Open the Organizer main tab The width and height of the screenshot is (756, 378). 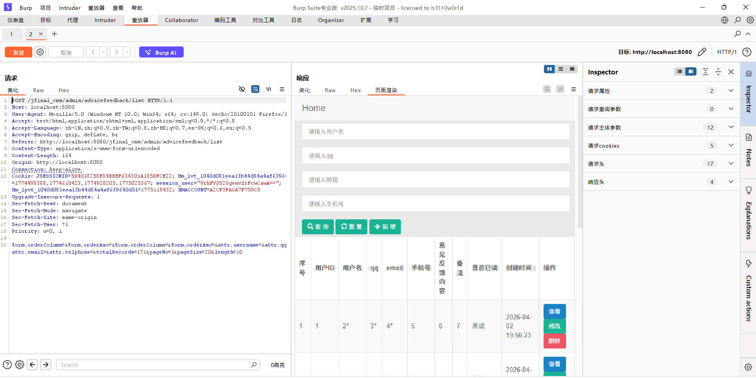click(x=331, y=20)
